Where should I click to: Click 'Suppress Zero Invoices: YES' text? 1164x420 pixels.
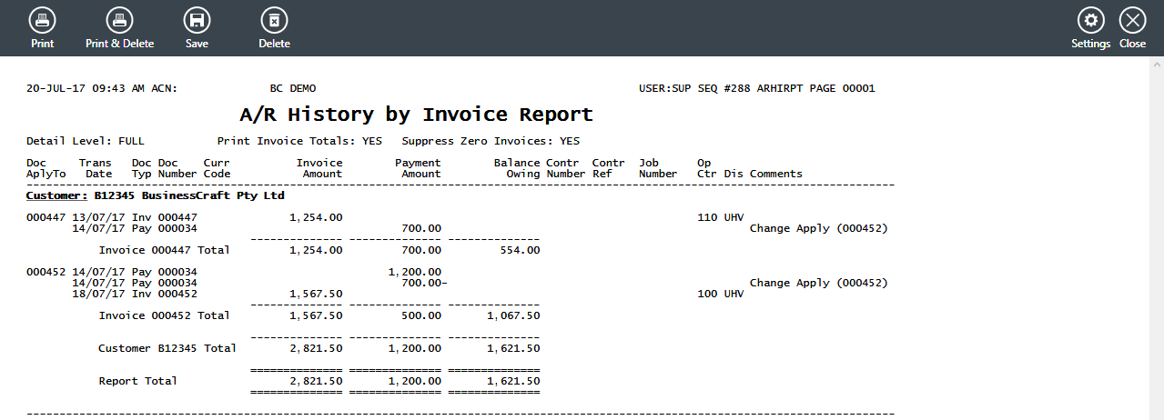(491, 141)
